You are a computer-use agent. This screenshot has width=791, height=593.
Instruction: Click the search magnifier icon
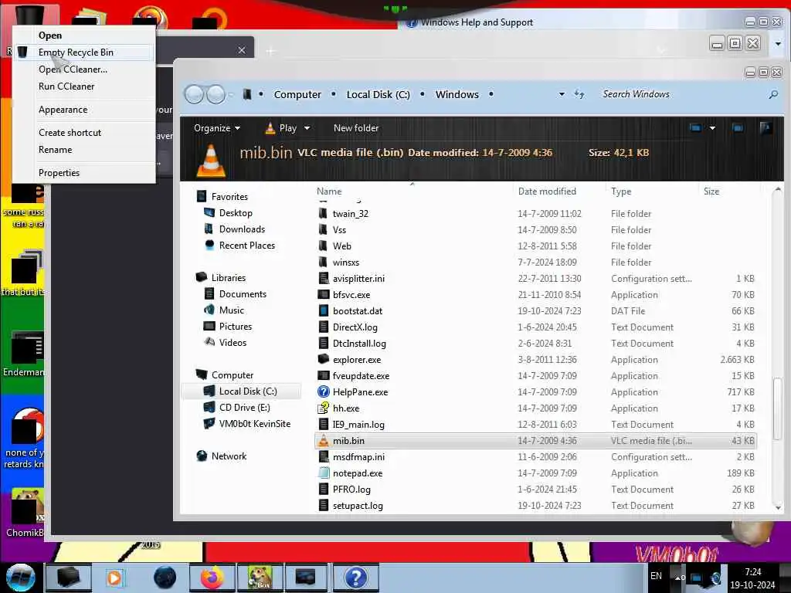[773, 94]
